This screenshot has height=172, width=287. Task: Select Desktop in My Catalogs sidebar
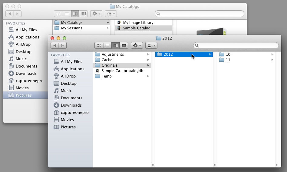click(x=26, y=51)
